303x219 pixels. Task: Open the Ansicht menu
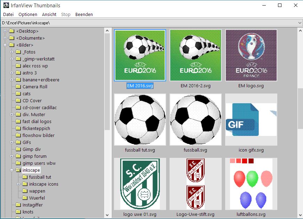pos(49,14)
